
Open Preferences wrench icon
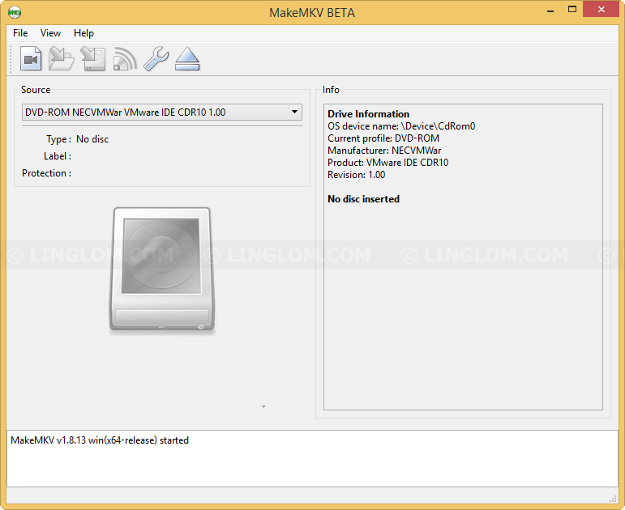click(156, 58)
